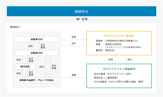Click the 答申 arrow label
The width and height of the screenshot is (163, 97).
74,44
